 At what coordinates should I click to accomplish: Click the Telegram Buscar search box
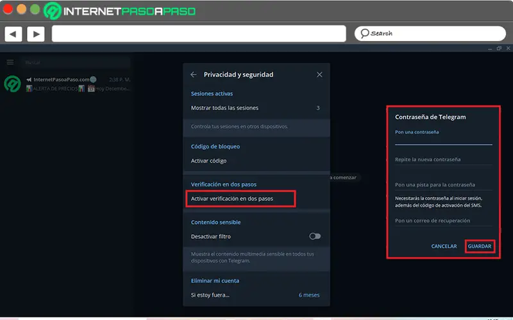coord(75,62)
